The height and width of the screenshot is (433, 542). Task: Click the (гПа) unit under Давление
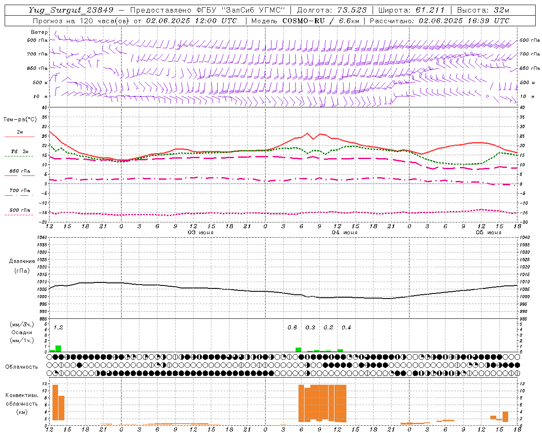point(22,271)
